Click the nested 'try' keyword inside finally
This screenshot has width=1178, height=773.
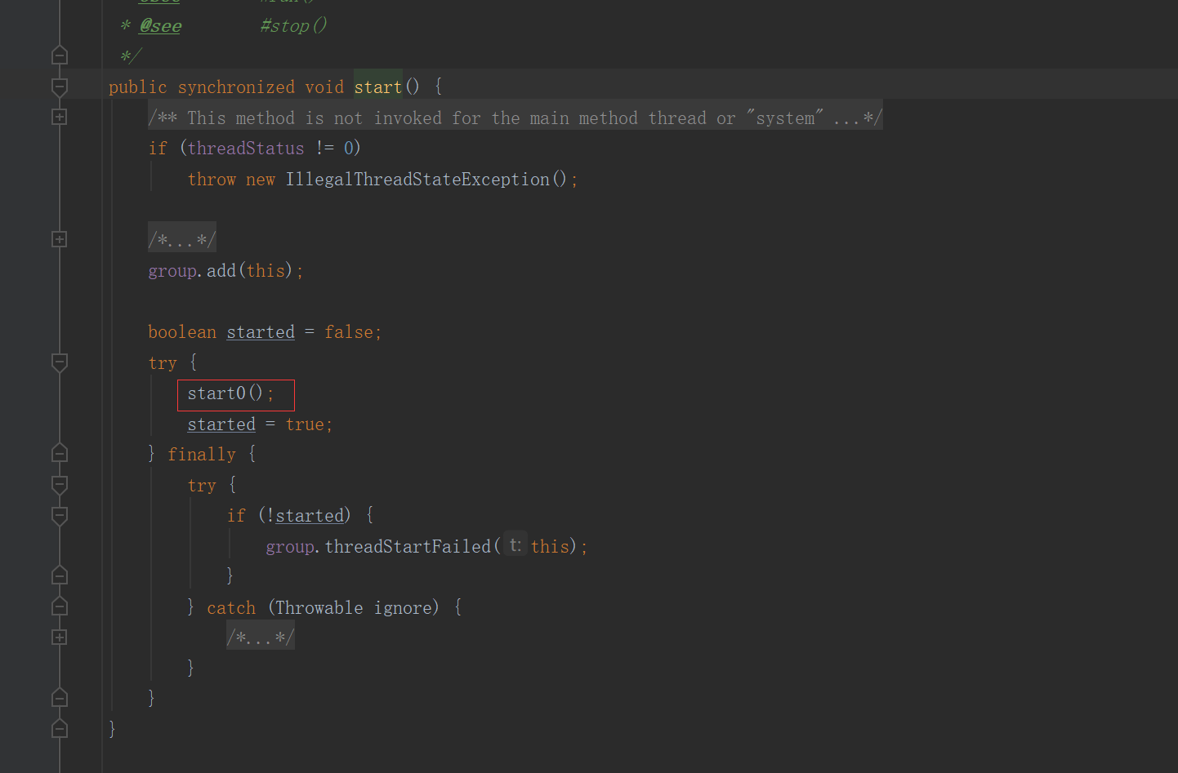[x=202, y=485]
